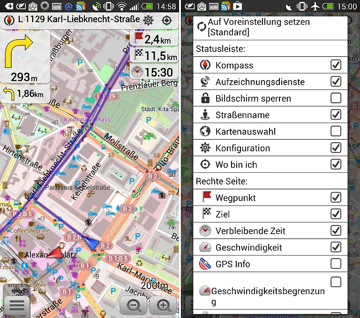Image resolution: width=360 pixels, height=318 pixels.
Task: Tap the 11,5 km destination distance widget
Action: coord(155,56)
